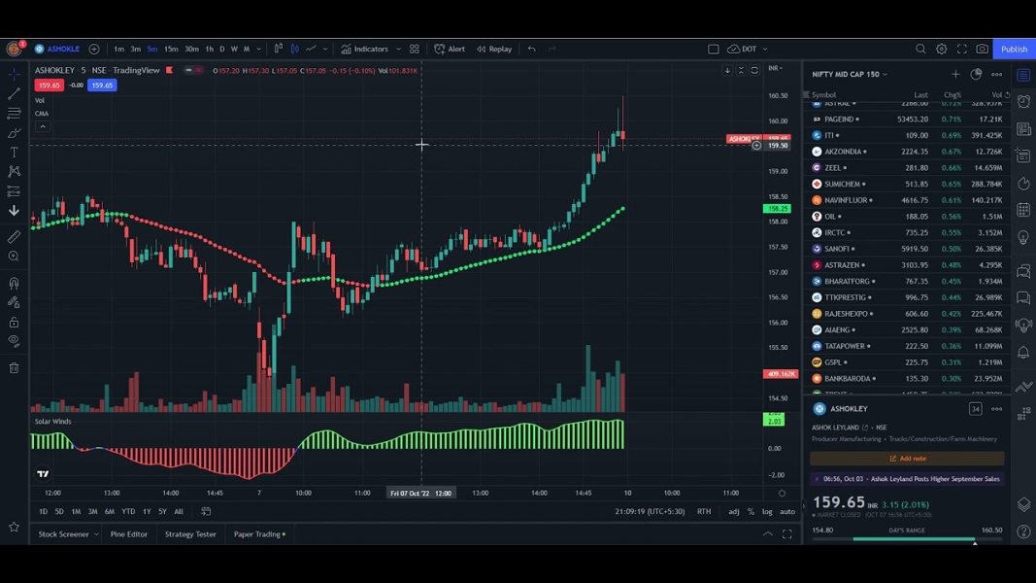Screen dimensions: 1036x583
Task: Open Ashok Leyland September Sales news
Action: (x=907, y=479)
